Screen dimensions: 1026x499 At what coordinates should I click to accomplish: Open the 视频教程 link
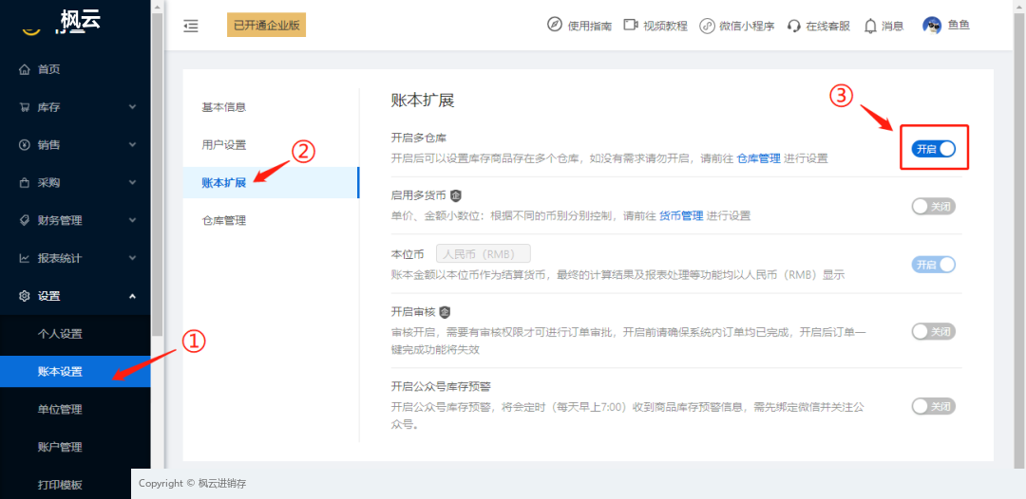click(665, 27)
